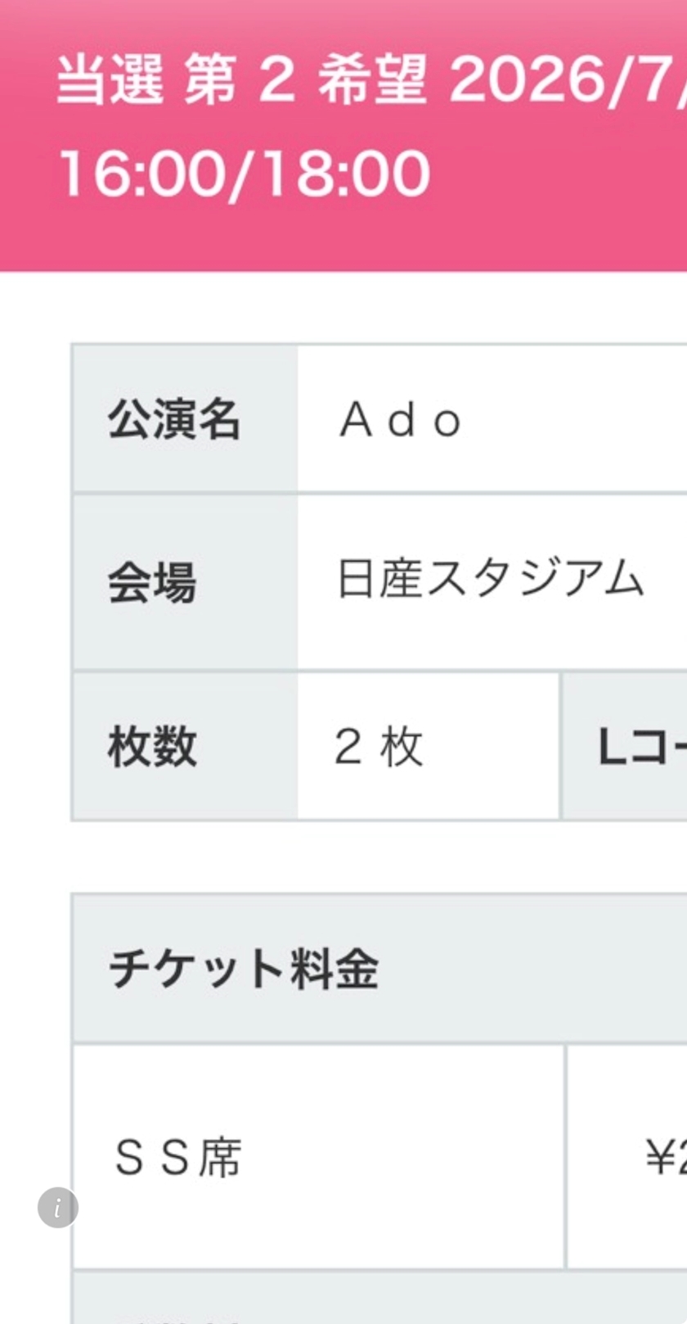Viewport: 687px width, 1324px height.
Task: Tap the gray info icon
Action: 57,1208
